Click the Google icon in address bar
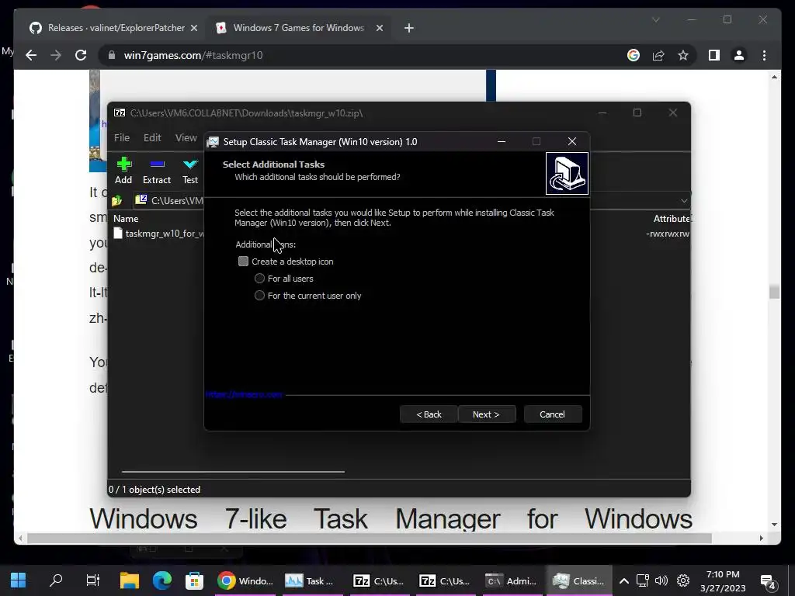This screenshot has height=596, width=795. [x=634, y=55]
